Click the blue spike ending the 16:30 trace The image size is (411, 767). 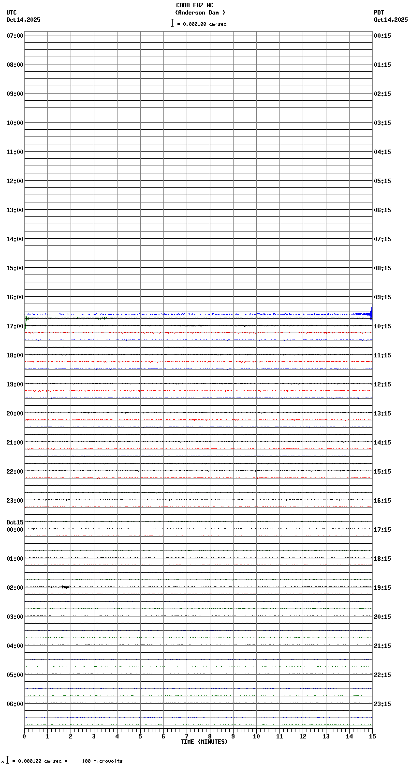pyautogui.click(x=371, y=313)
